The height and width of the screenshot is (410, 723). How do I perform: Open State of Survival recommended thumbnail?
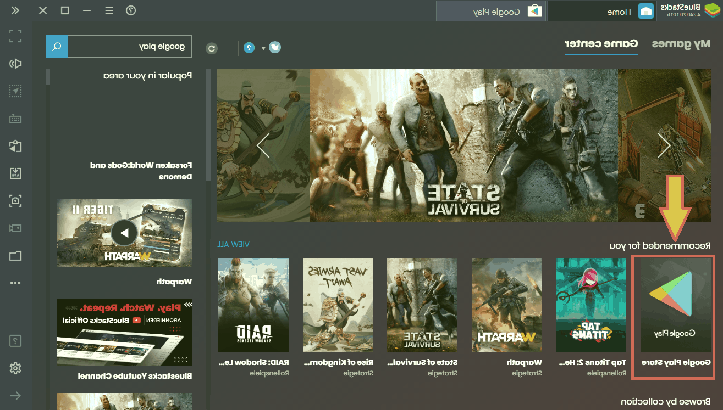[x=422, y=305]
